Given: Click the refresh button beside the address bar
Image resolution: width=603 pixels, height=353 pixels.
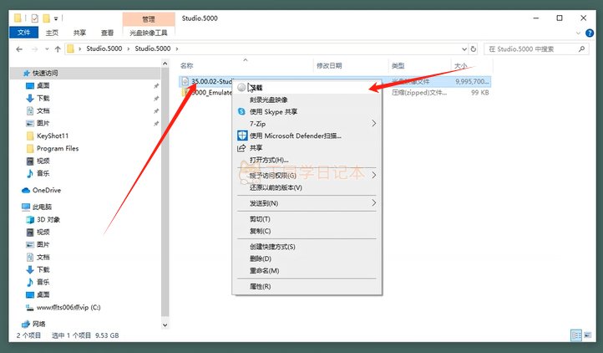Looking at the screenshot, I should (473, 49).
